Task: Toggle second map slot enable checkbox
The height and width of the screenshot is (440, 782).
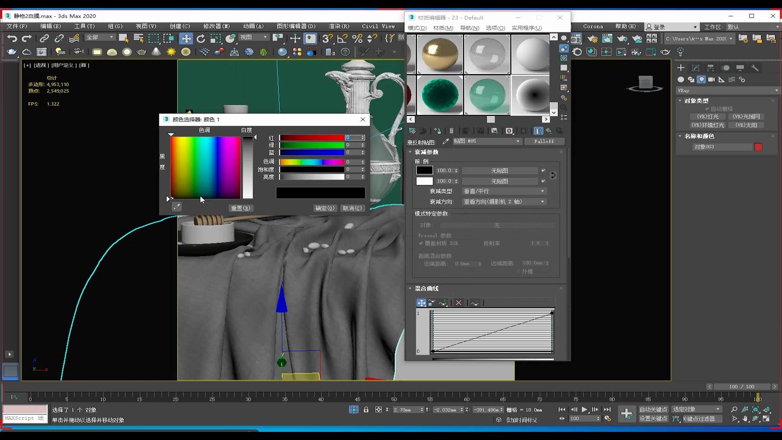Action: tap(543, 181)
